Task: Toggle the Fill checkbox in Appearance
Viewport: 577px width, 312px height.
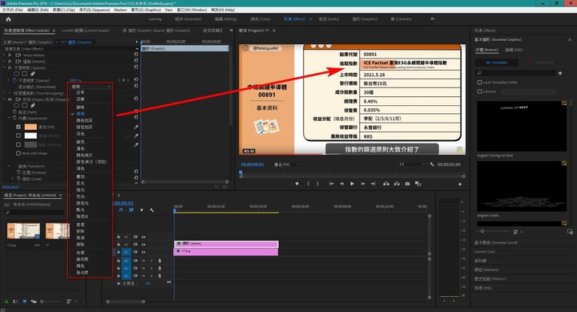Action: 18,127
